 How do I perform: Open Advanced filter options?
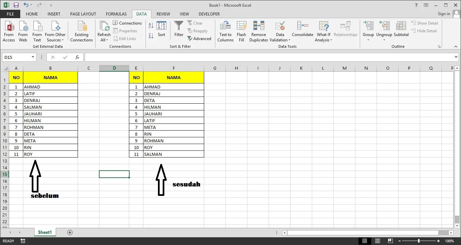[x=199, y=38]
